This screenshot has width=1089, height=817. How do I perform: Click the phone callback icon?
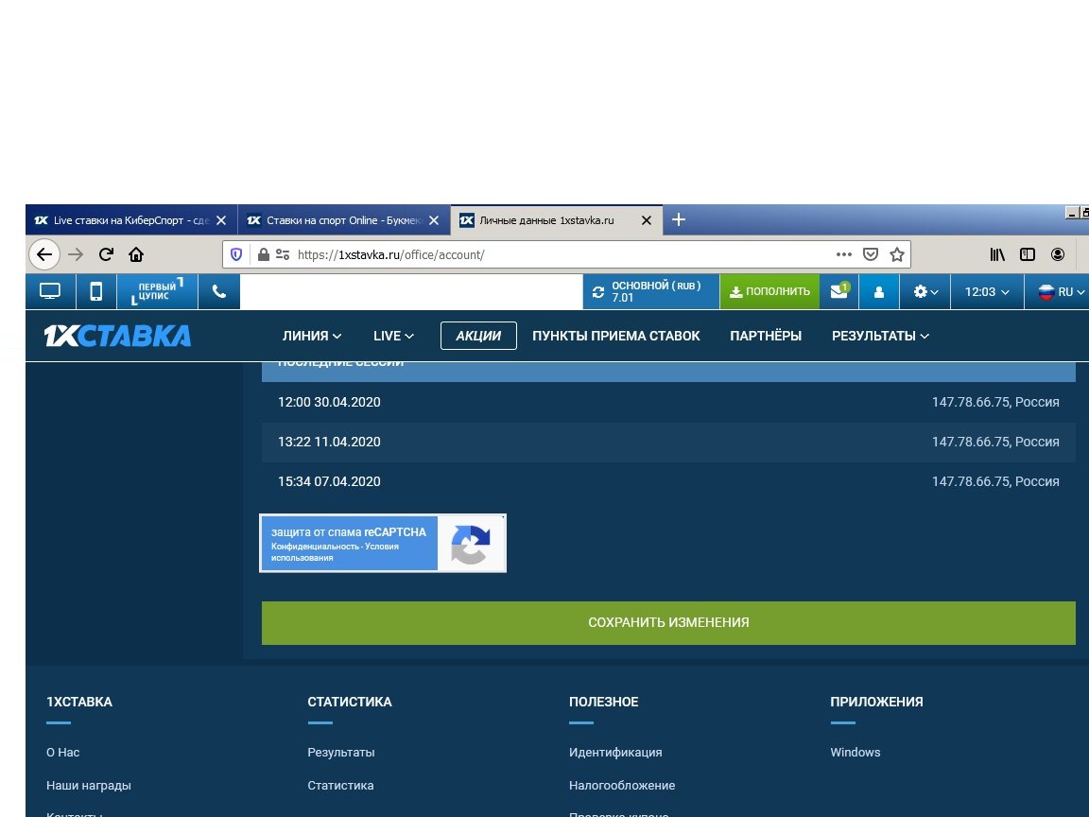point(219,291)
